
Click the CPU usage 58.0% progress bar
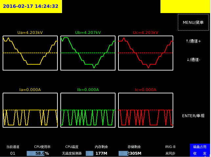pyautogui.click(x=37, y=153)
